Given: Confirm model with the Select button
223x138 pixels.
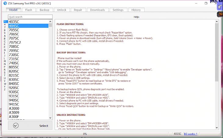Looking at the screenshot, I should pyautogui.click(x=30, y=126).
